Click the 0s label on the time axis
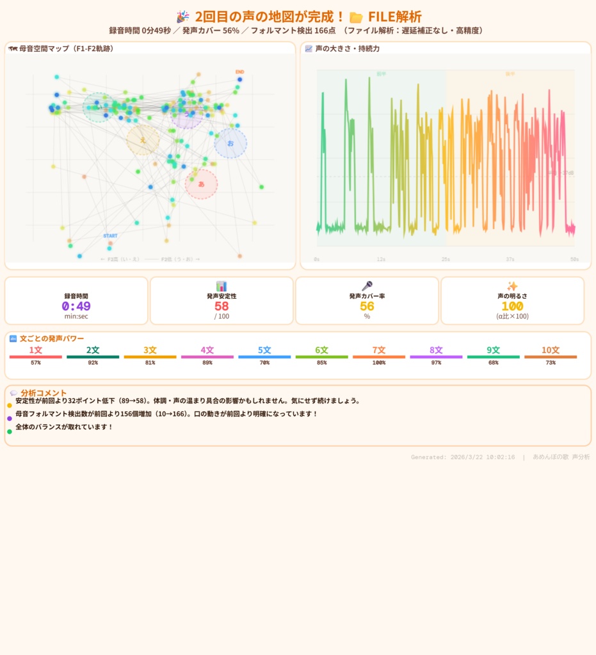The height and width of the screenshot is (655, 596). coord(317,260)
